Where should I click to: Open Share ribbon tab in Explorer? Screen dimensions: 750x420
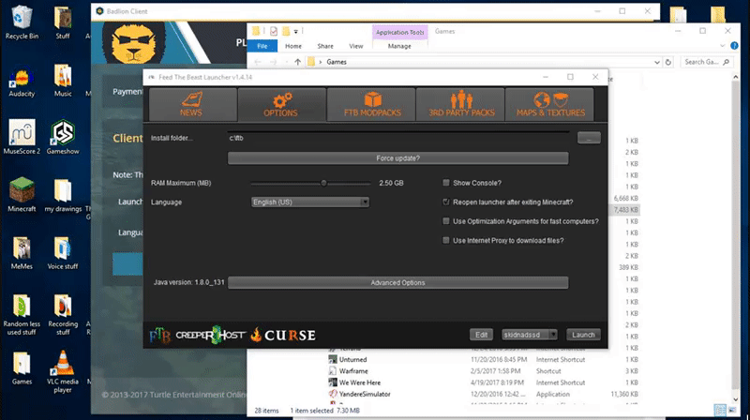pos(325,46)
